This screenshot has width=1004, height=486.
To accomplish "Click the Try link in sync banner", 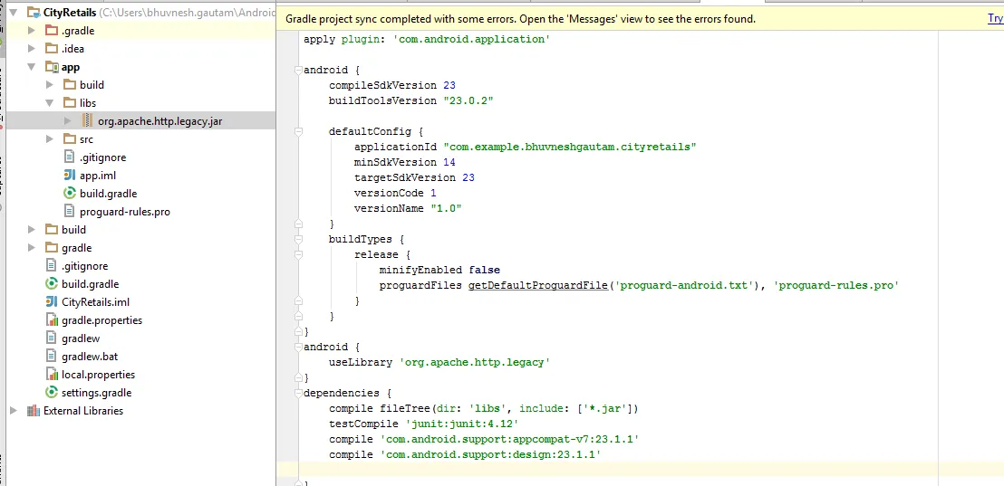I will (x=995, y=18).
